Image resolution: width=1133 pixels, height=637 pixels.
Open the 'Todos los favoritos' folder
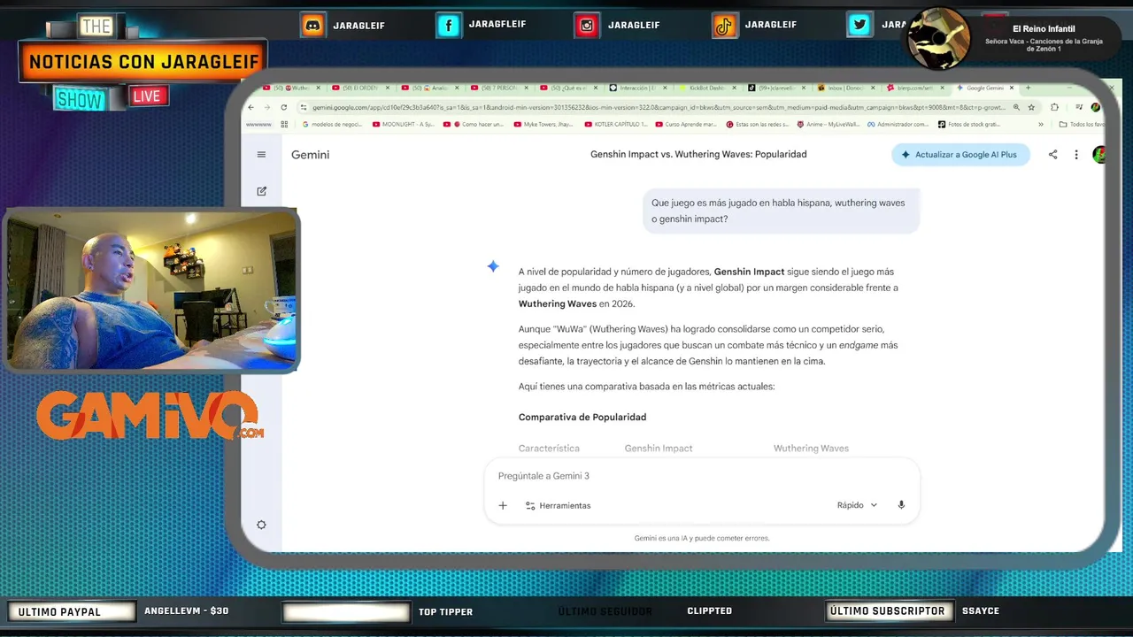(x=1082, y=124)
